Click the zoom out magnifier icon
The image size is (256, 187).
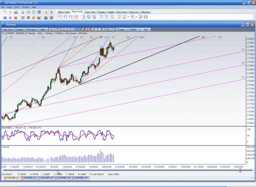click(86, 30)
